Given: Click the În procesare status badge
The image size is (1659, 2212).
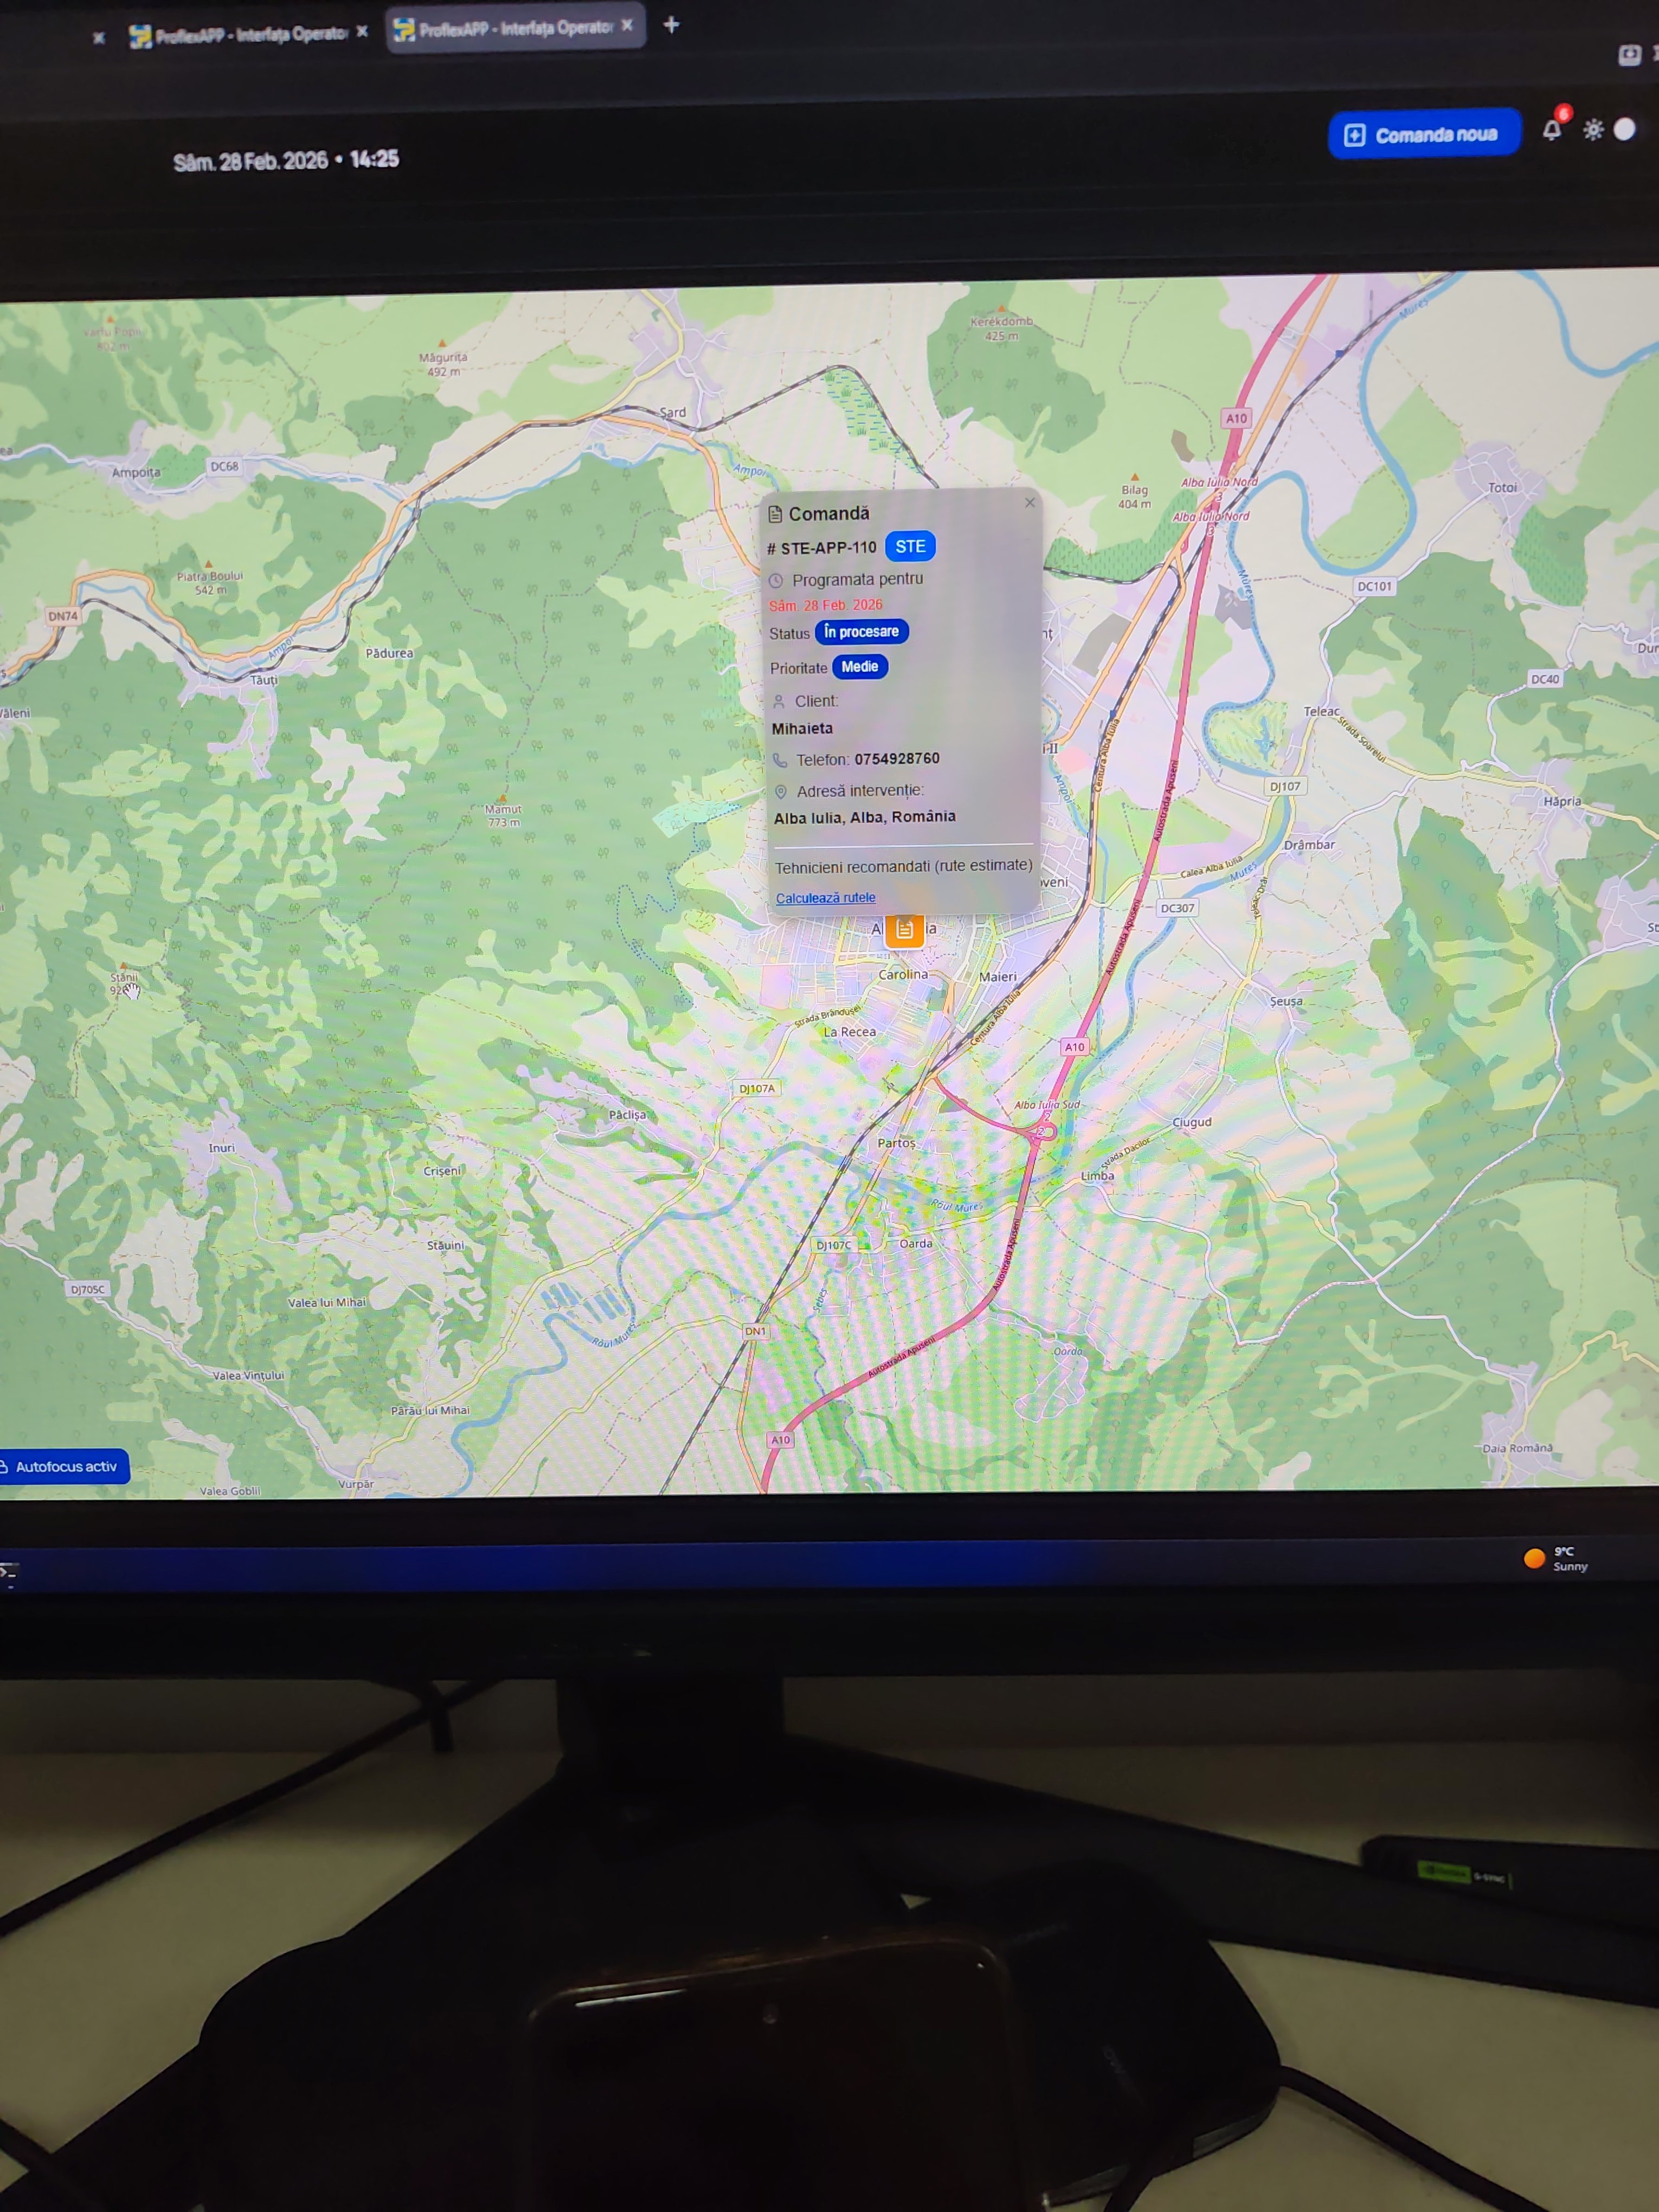Looking at the screenshot, I should pyautogui.click(x=861, y=632).
